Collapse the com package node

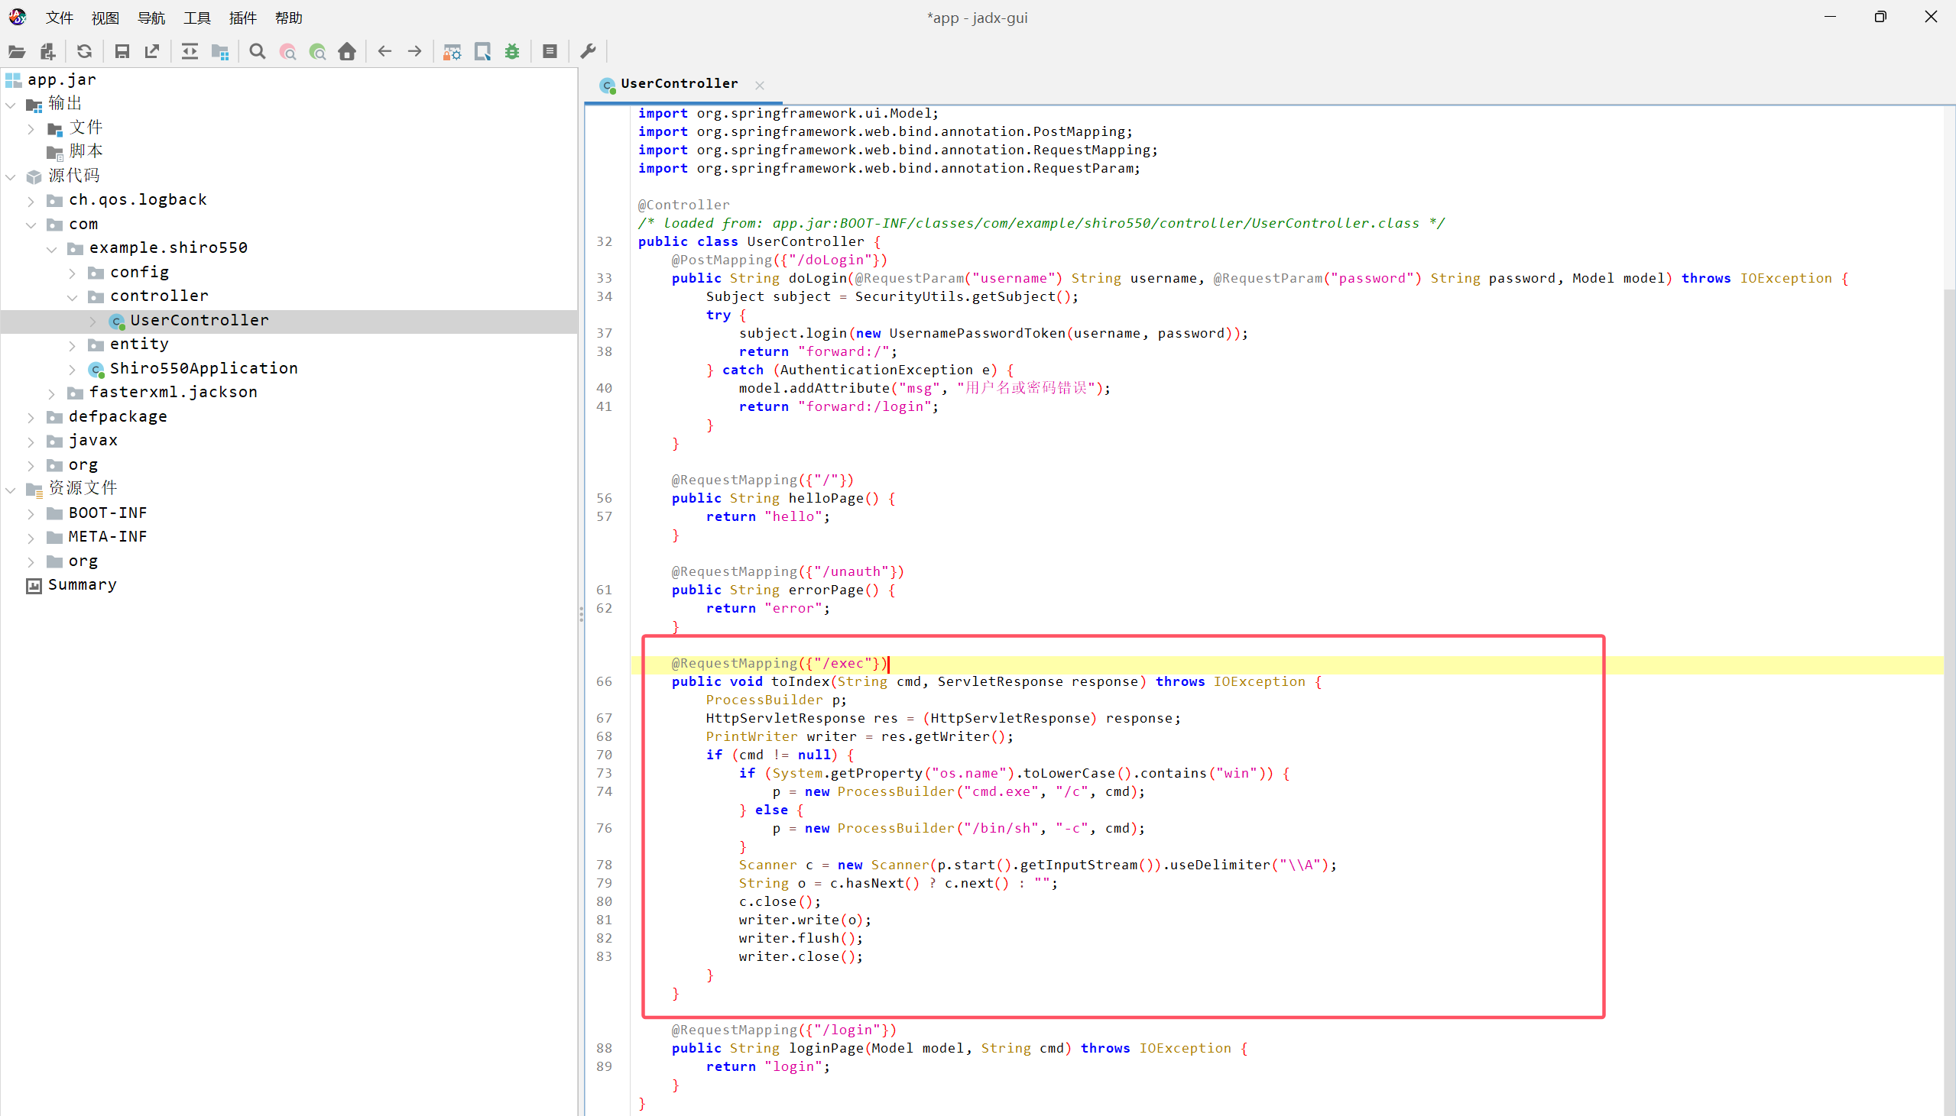tap(31, 225)
